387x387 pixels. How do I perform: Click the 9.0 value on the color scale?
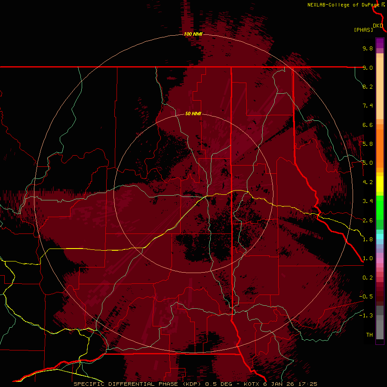point(368,68)
